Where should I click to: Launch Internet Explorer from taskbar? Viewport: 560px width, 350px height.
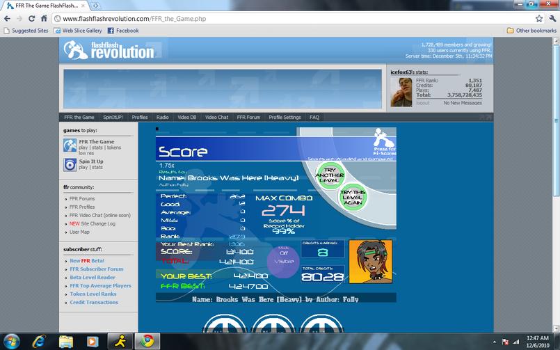click(38, 342)
